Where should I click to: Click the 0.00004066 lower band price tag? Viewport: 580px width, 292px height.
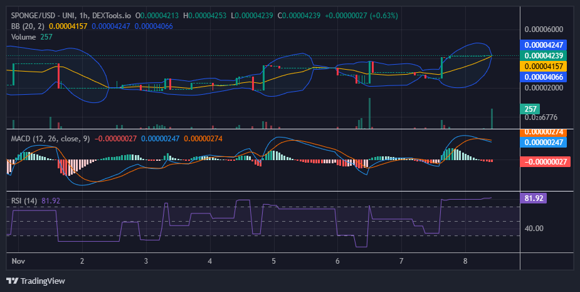point(544,77)
